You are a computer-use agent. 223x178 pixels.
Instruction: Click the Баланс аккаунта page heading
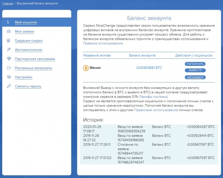pyautogui.click(x=149, y=18)
